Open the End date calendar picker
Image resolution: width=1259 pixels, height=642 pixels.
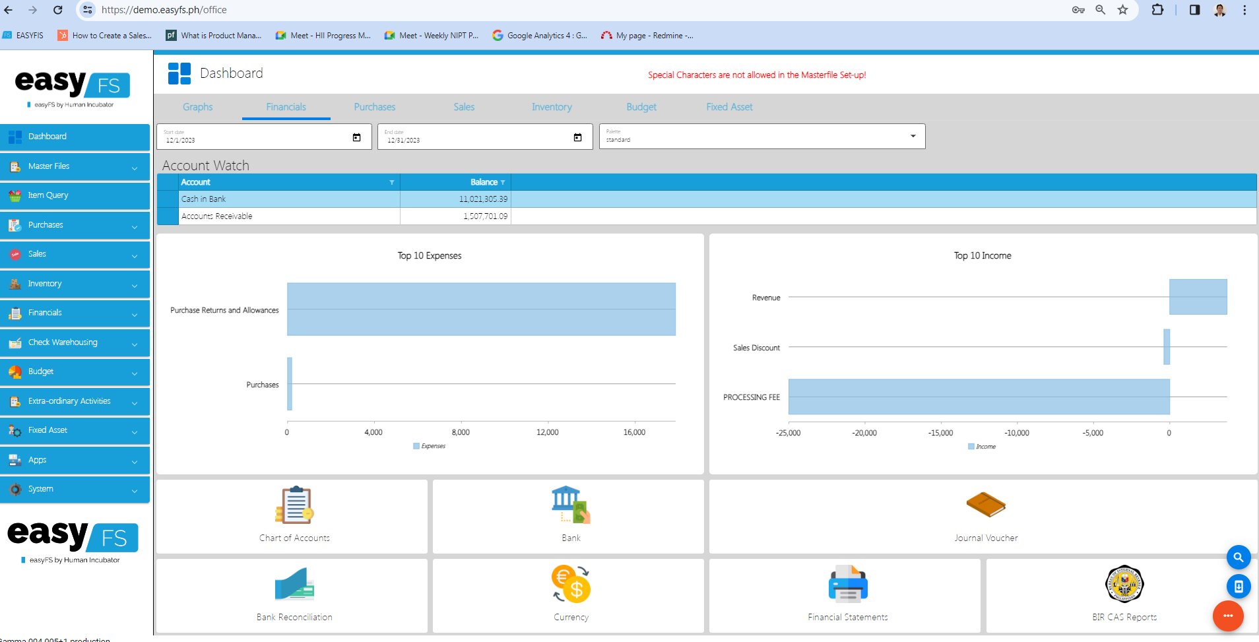pos(577,137)
